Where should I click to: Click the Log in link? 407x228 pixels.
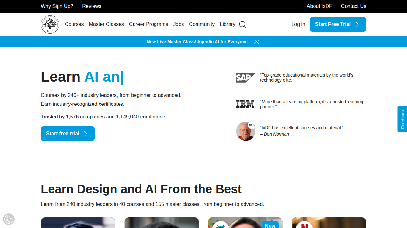coord(298,24)
